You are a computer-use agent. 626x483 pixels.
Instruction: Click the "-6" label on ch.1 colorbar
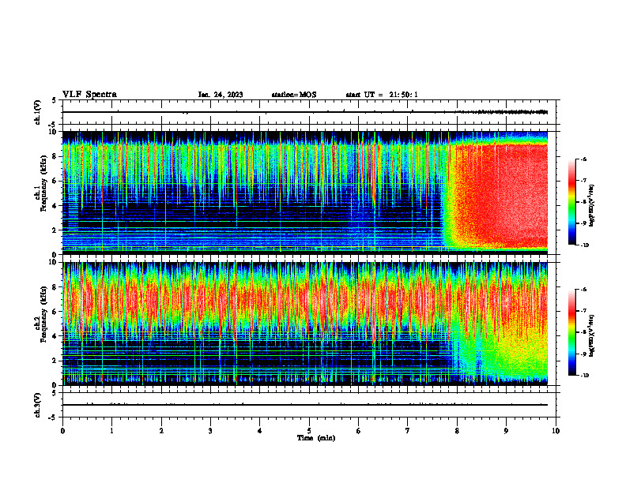point(583,159)
